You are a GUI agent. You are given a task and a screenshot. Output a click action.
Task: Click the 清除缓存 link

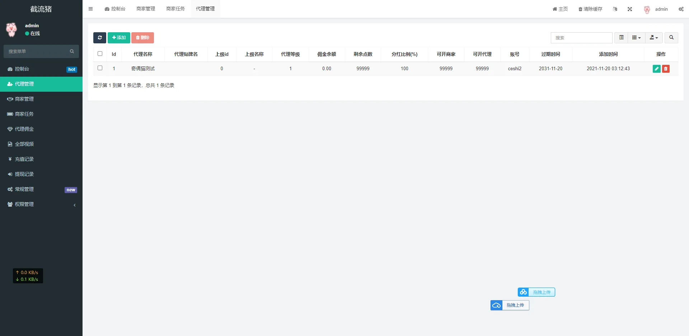click(590, 9)
